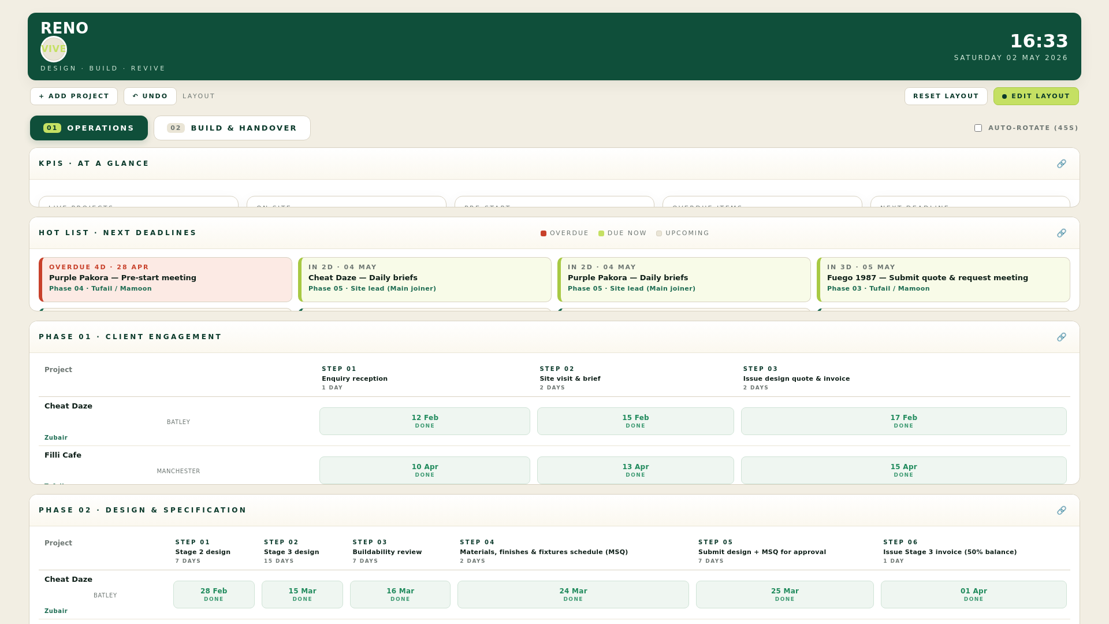Click Filli Cafe project name
The width and height of the screenshot is (1109, 624).
click(63, 455)
